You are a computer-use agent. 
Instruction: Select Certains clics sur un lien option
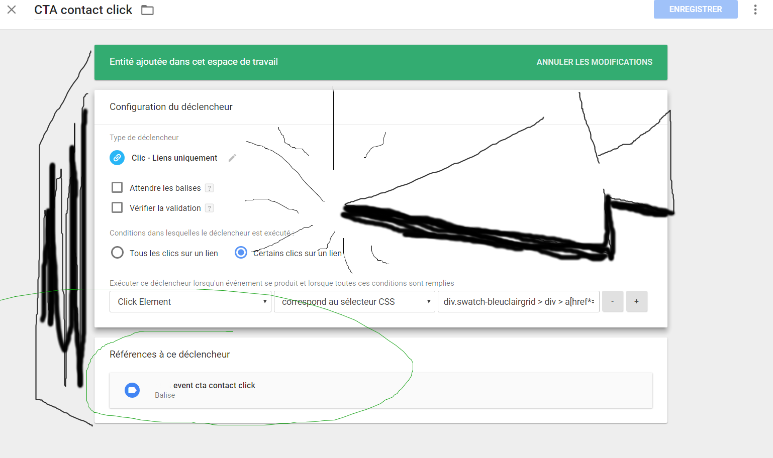[x=241, y=253]
